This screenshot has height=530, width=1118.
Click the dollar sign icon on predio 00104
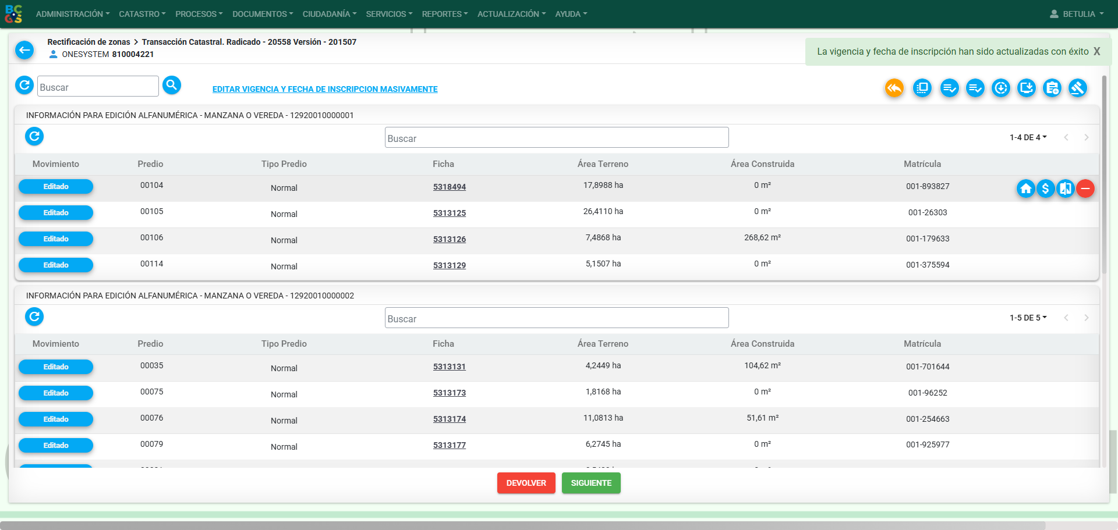click(x=1046, y=188)
